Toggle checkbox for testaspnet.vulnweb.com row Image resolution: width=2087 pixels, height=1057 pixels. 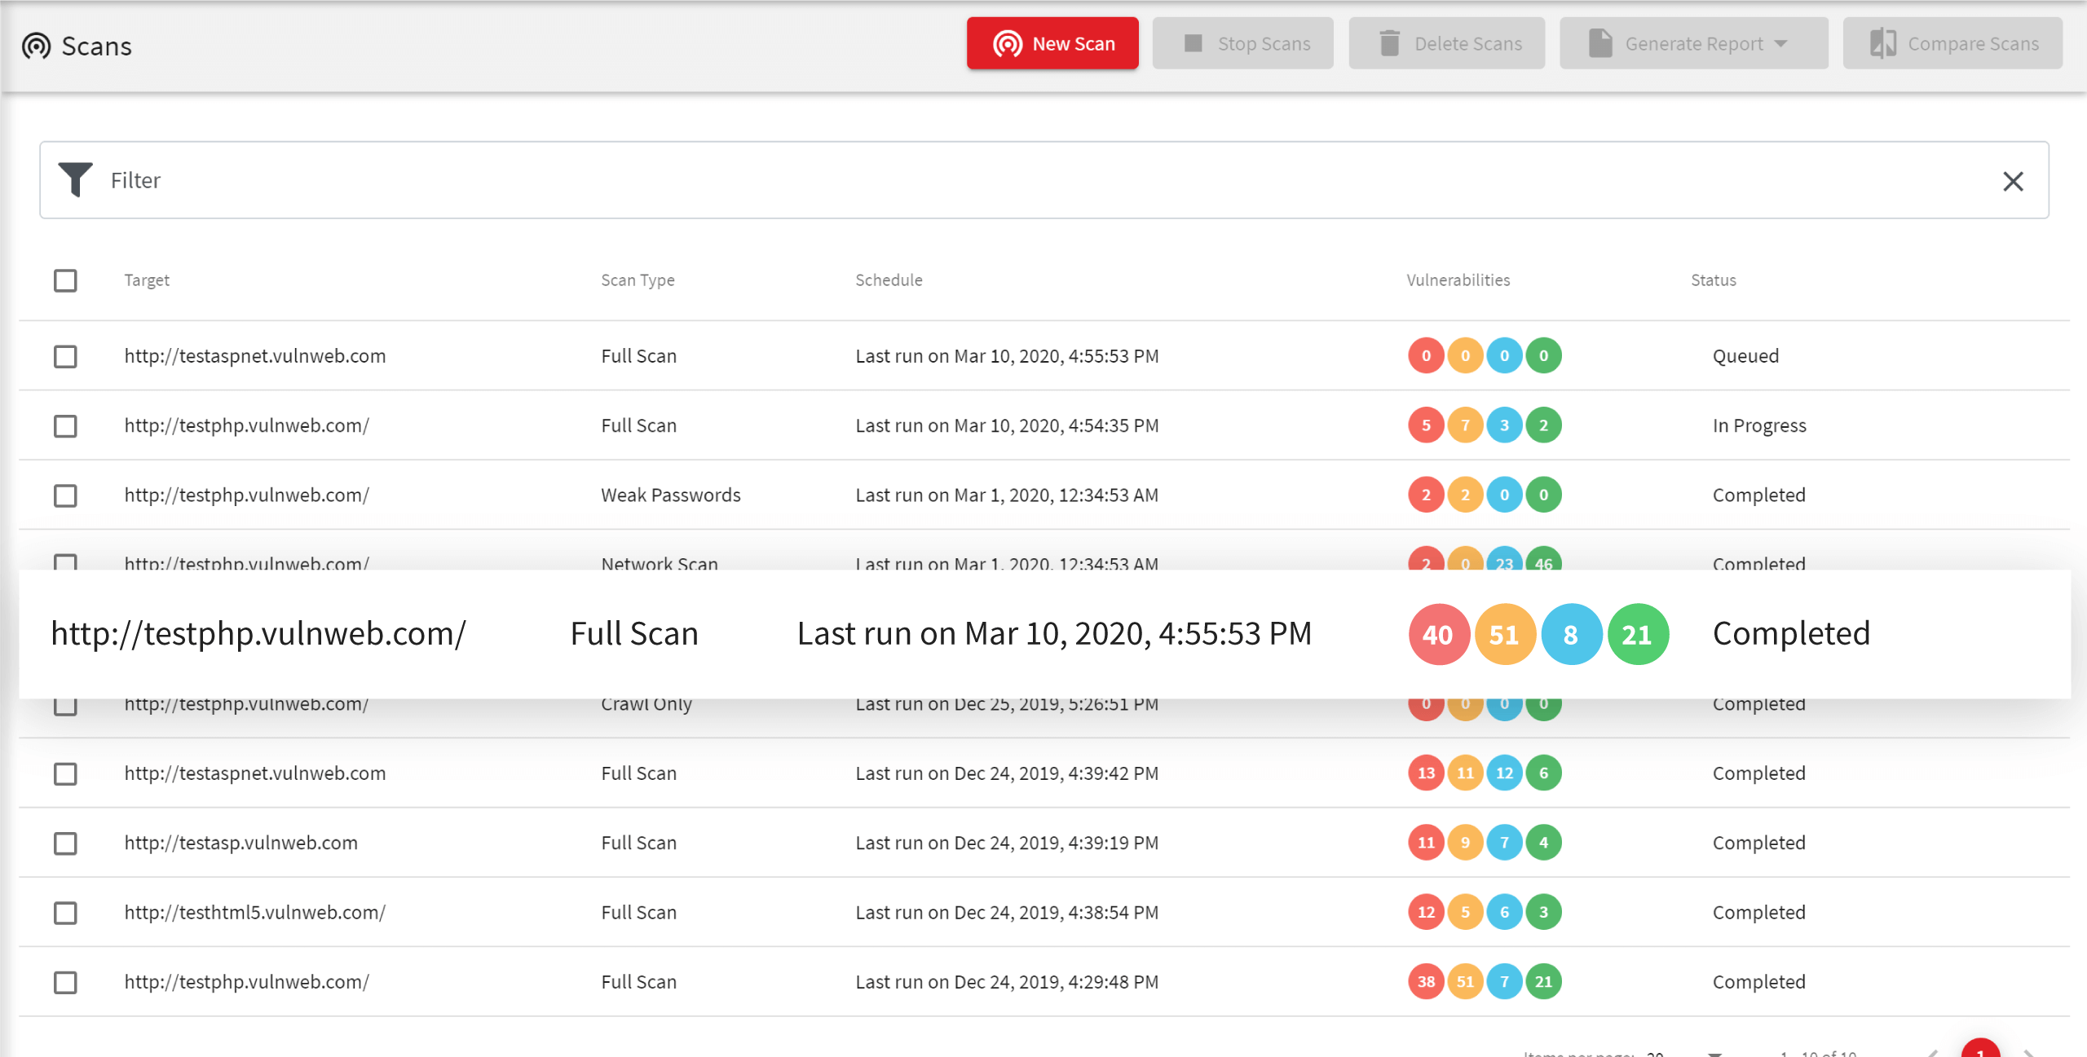point(64,356)
